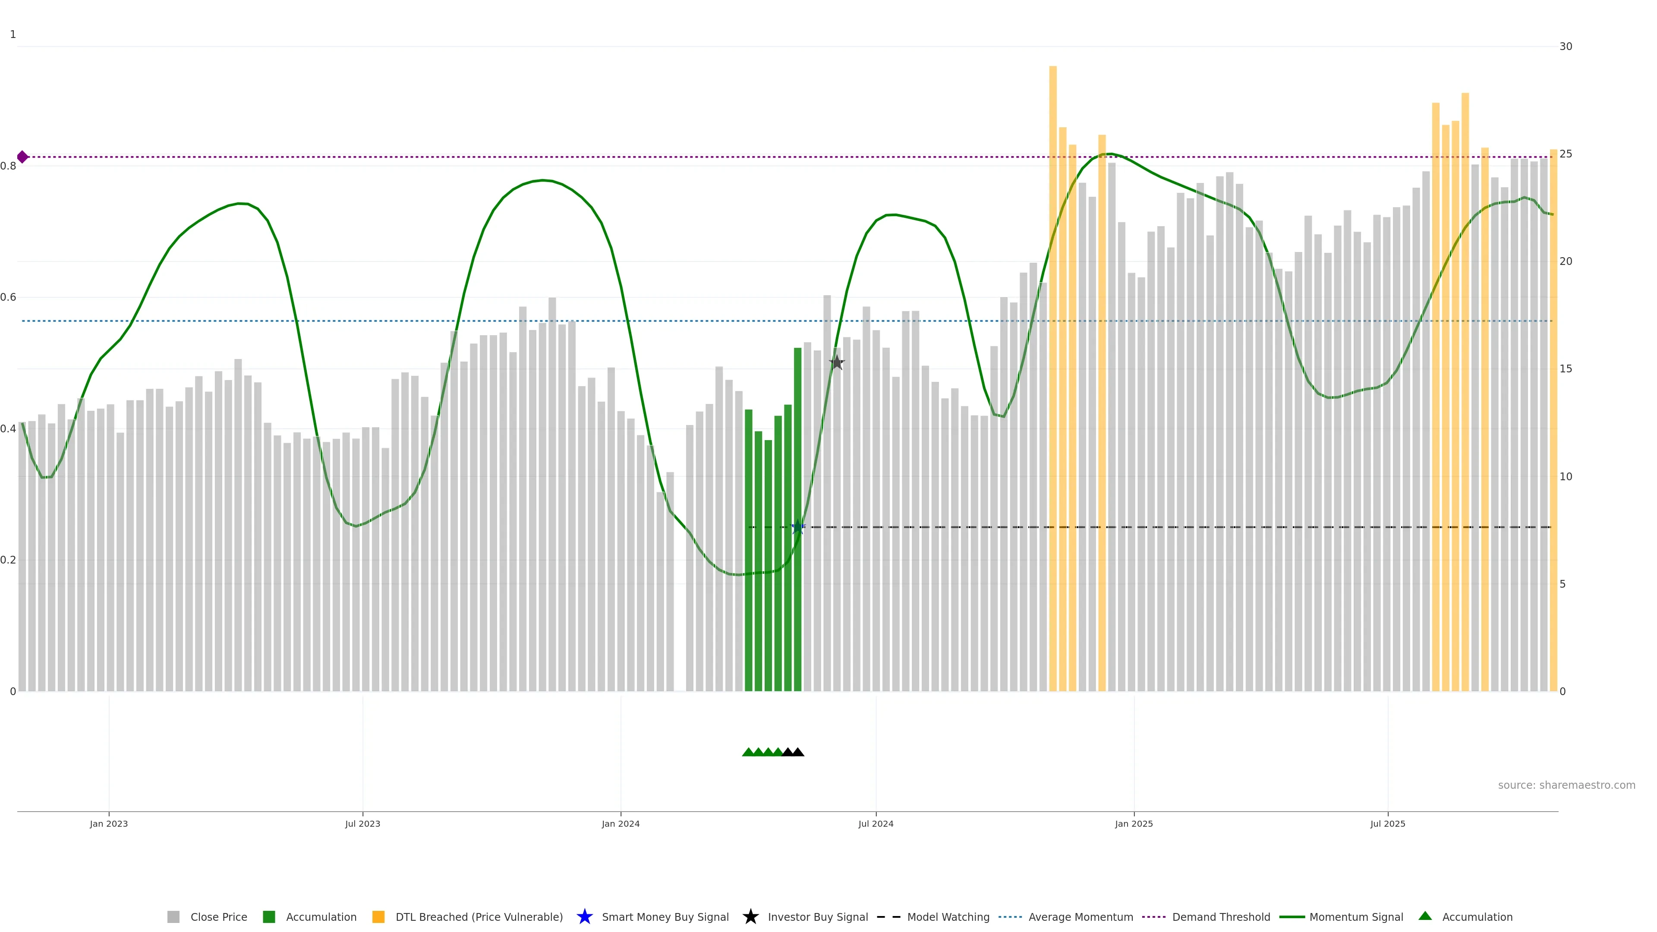Click the black Investor Buy Signal legend star
1657x932 pixels.
click(750, 916)
